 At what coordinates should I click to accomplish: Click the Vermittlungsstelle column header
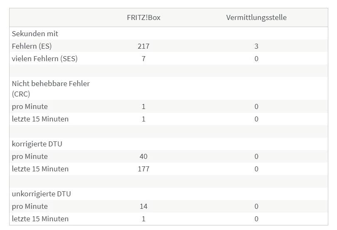coord(256,17)
